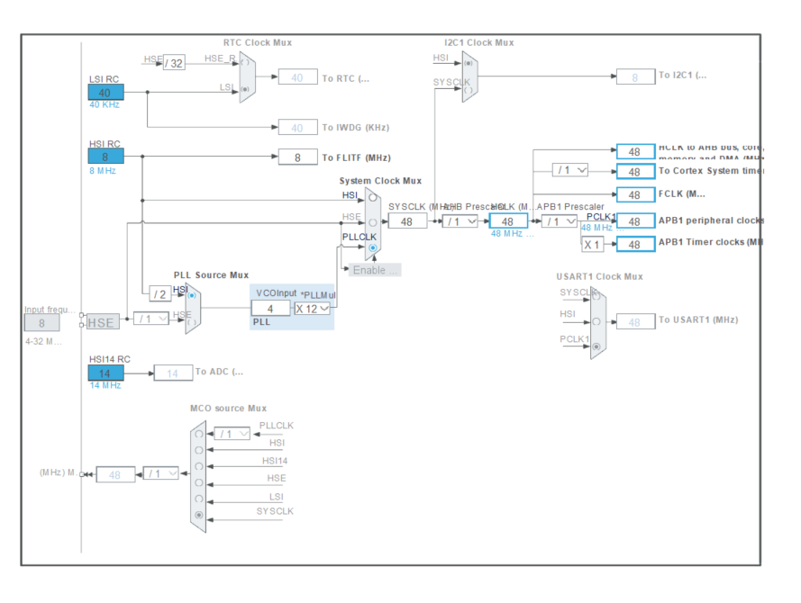801x603 pixels.
Task: Click the FCLK 48 field
Action: 635,195
